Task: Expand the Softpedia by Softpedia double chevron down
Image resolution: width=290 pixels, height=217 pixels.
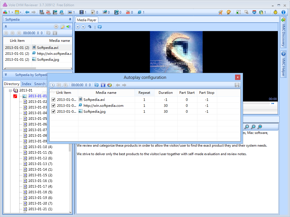Action: tap(6, 75)
